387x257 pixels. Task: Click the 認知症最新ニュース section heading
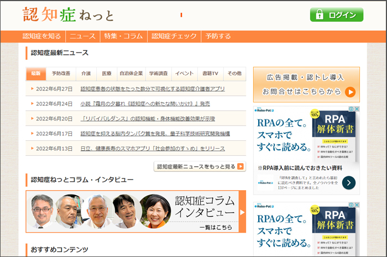point(60,53)
